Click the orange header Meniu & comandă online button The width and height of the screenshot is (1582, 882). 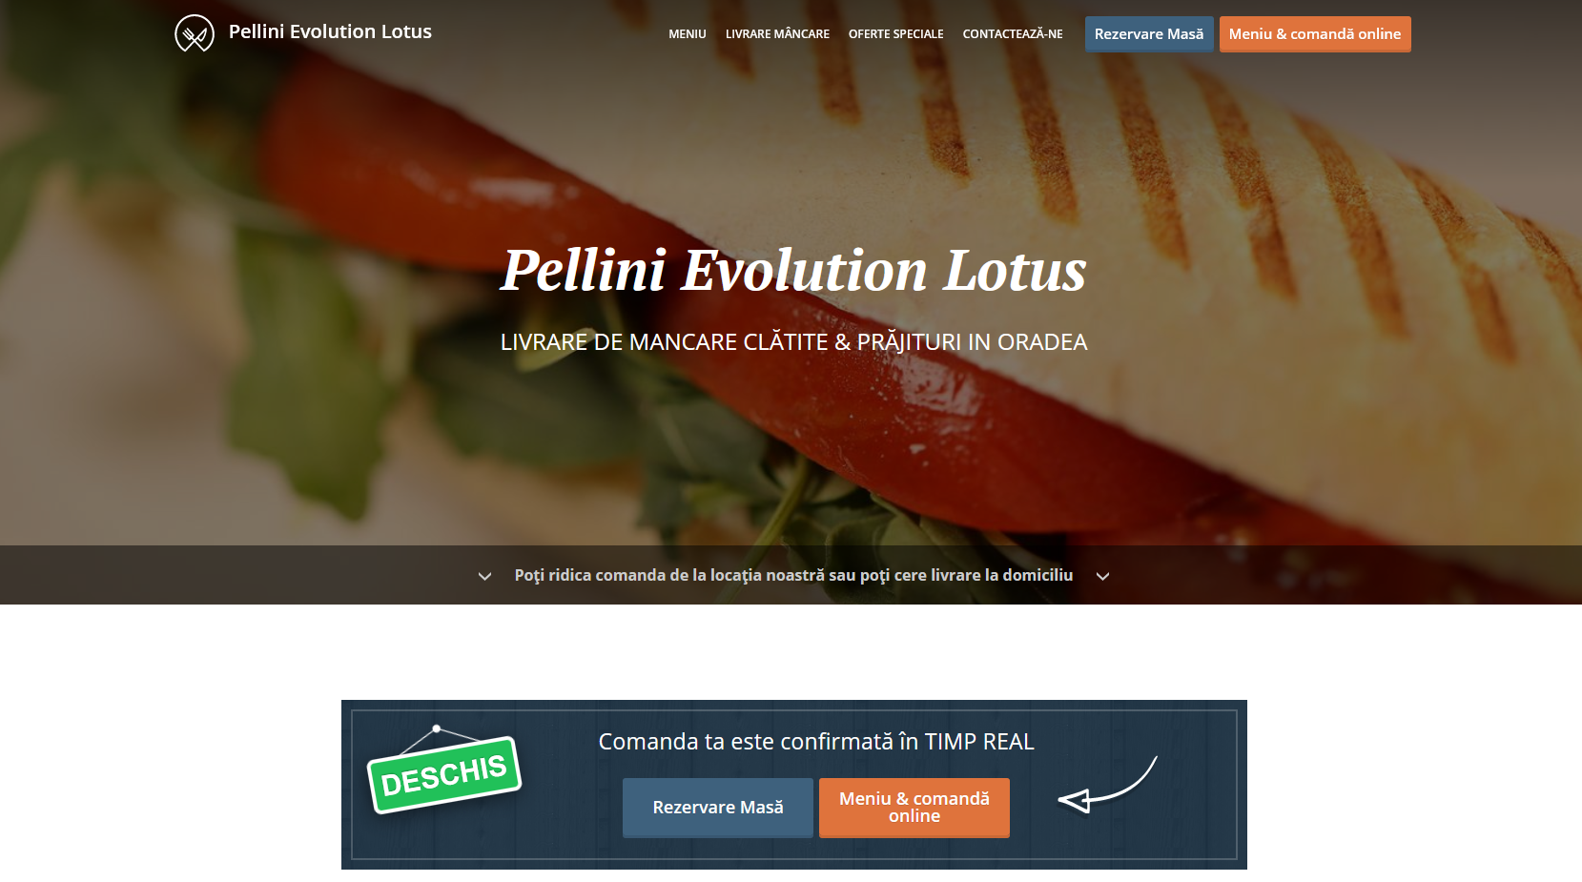(1315, 34)
